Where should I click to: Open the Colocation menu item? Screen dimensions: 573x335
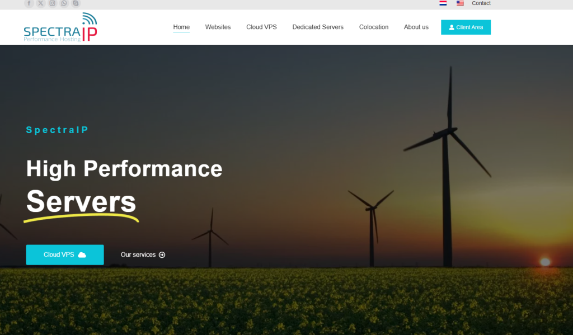coord(374,27)
